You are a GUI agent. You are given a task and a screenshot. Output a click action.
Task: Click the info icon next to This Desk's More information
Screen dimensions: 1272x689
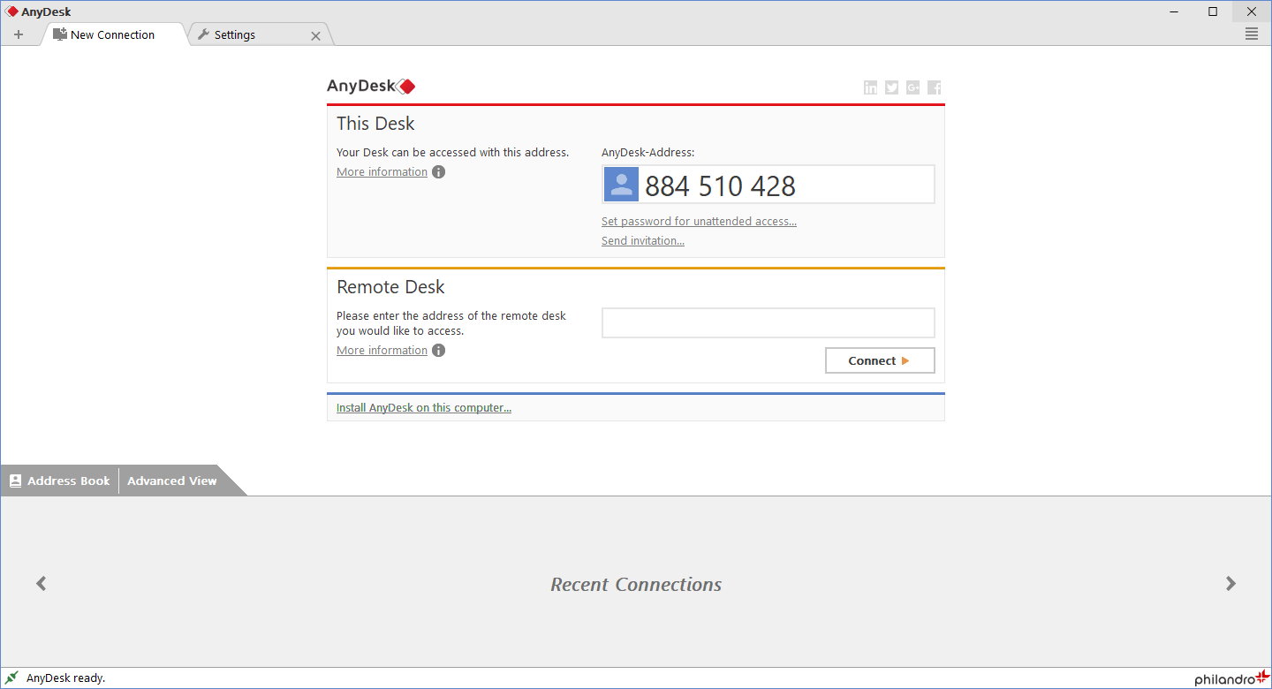coord(439,171)
